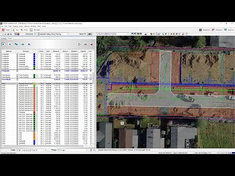Open the Asphalt Heavy Duty Paving combo box
The image size is (235, 176).
53,34
